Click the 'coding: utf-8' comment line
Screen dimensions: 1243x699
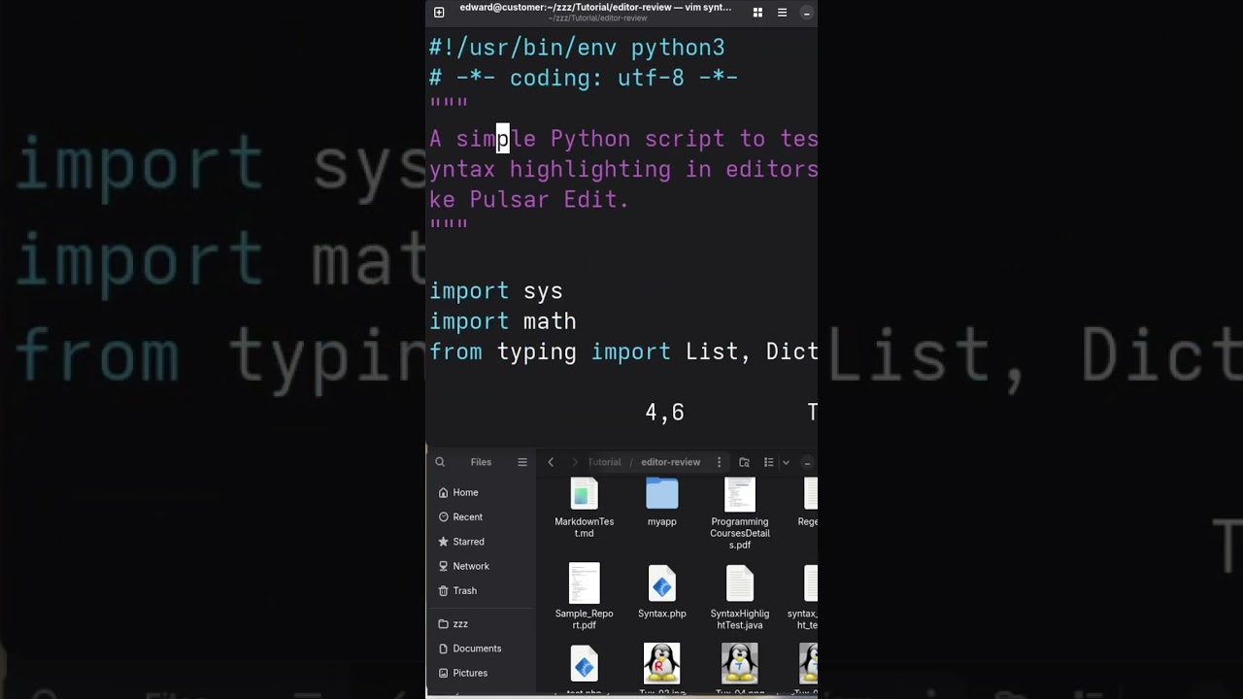click(584, 78)
